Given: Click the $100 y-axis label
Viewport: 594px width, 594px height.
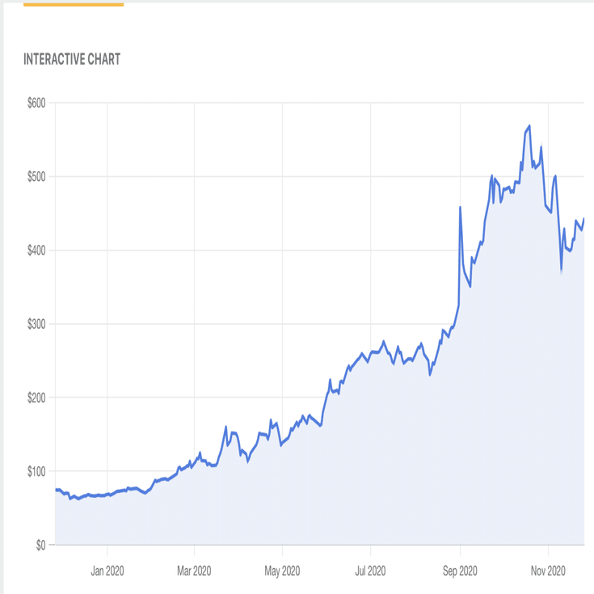Looking at the screenshot, I should [x=36, y=470].
